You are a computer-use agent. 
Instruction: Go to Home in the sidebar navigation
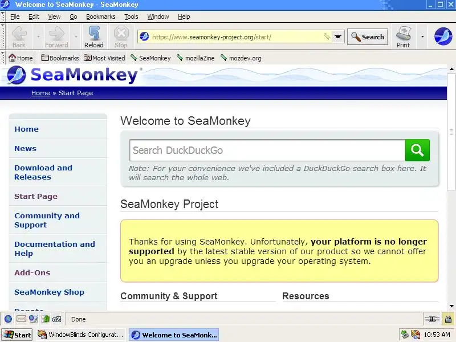(26, 129)
